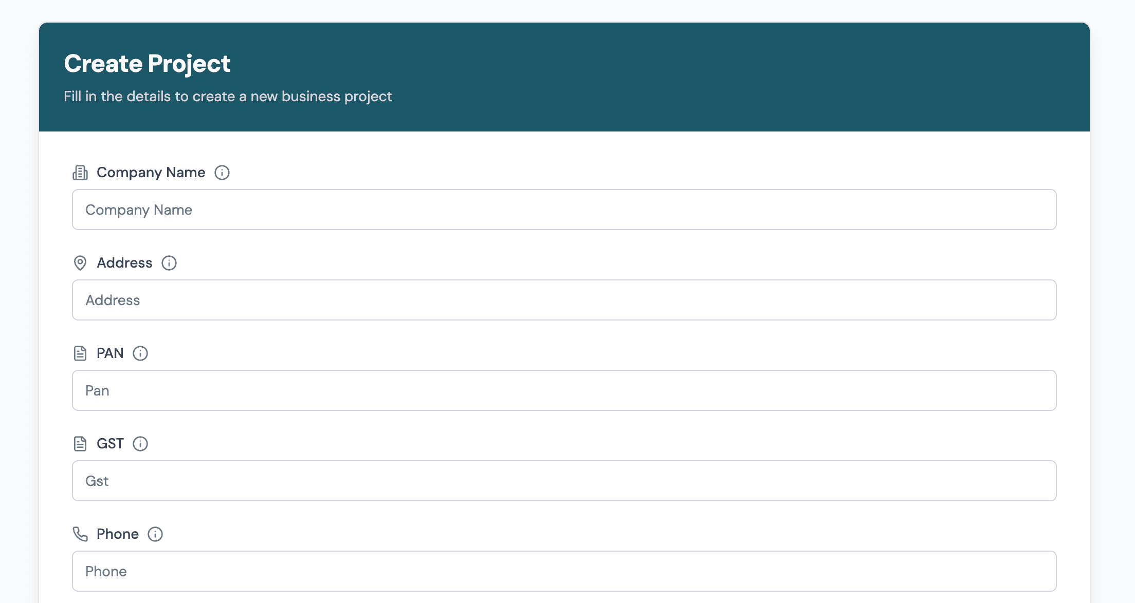Focus the Phone number input field

point(564,571)
